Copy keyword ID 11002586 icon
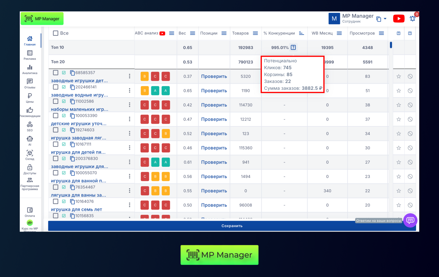 click(x=72, y=101)
